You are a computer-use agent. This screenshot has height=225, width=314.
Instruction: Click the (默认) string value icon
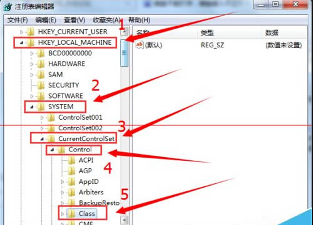(x=139, y=45)
